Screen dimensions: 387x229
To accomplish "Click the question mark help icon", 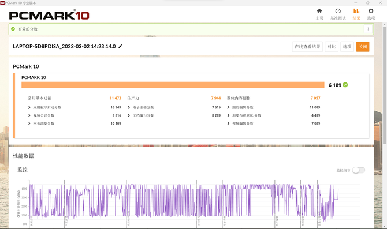I will tap(368, 29).
